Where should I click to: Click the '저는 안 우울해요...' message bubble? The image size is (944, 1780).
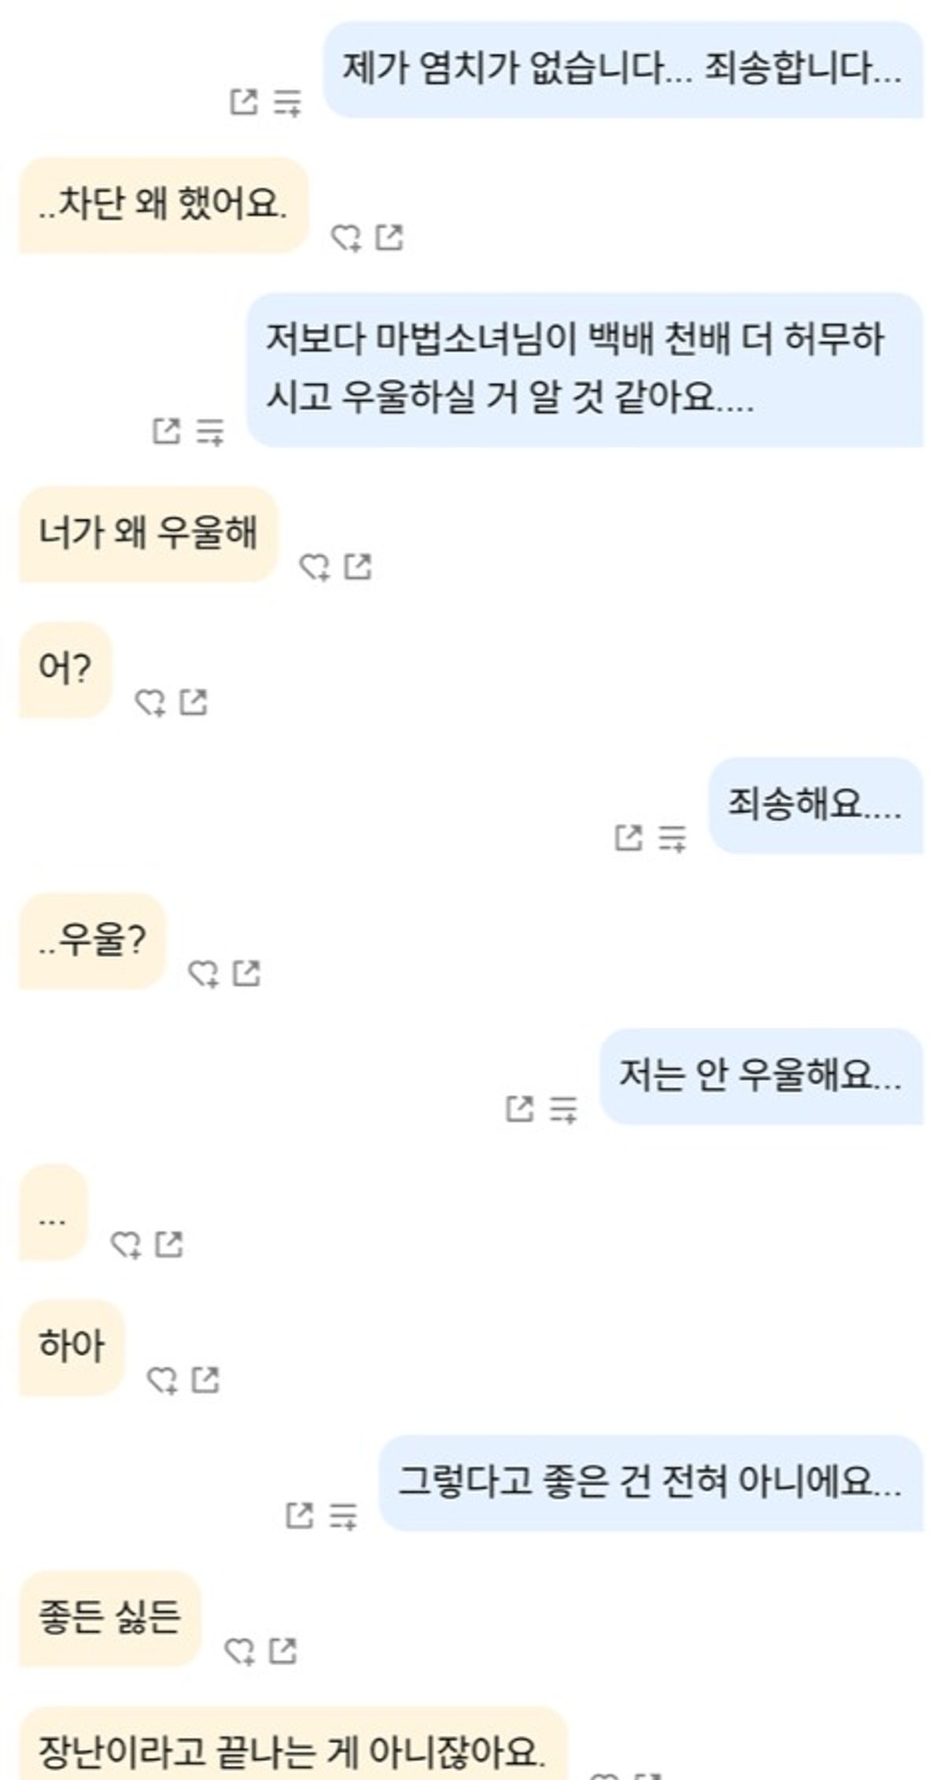click(x=760, y=1075)
